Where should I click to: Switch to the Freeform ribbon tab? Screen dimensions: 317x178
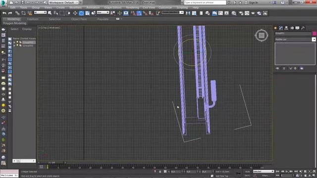33,19
